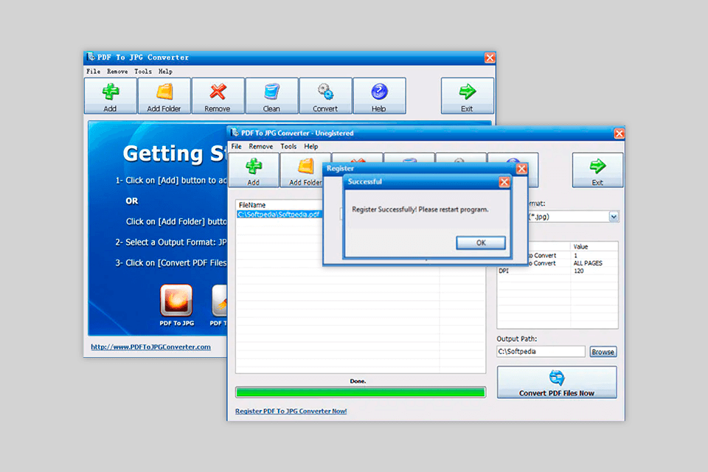Click the Exit arrow in the back window
Viewport: 708px width, 472px height.
point(467,92)
